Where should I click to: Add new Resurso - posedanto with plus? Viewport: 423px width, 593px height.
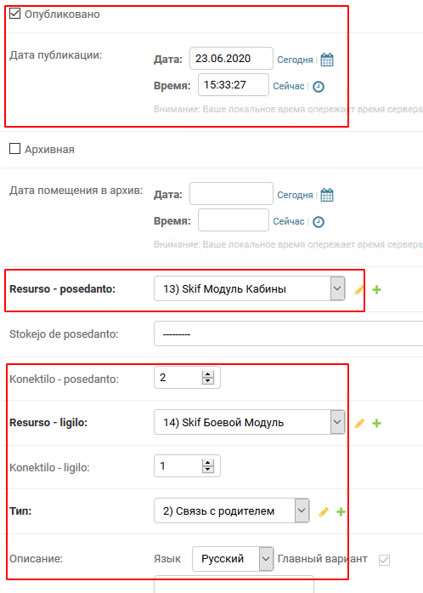(x=376, y=289)
